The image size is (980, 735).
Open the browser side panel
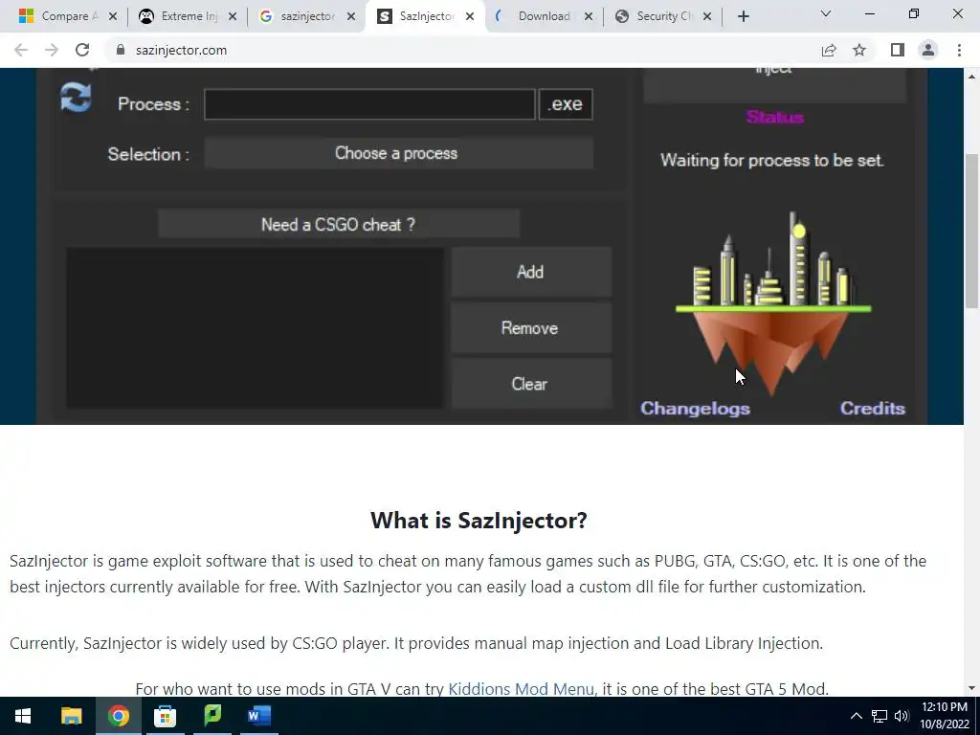[x=898, y=50]
